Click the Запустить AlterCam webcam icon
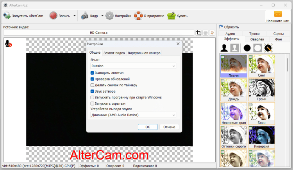 7,16
